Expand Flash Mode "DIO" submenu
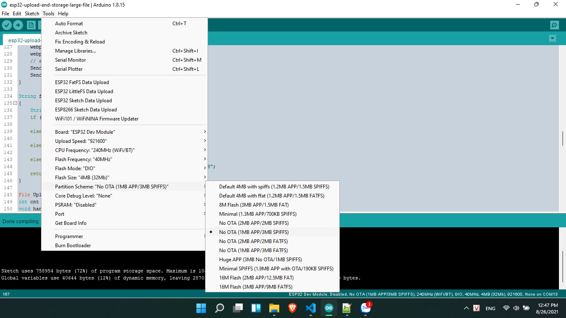 124,169
